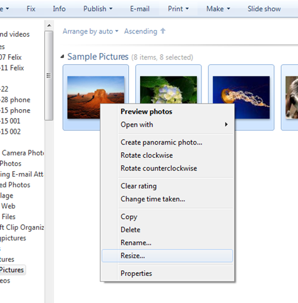Start the Slide show
This screenshot has width=298, height=303.
coord(264,9)
